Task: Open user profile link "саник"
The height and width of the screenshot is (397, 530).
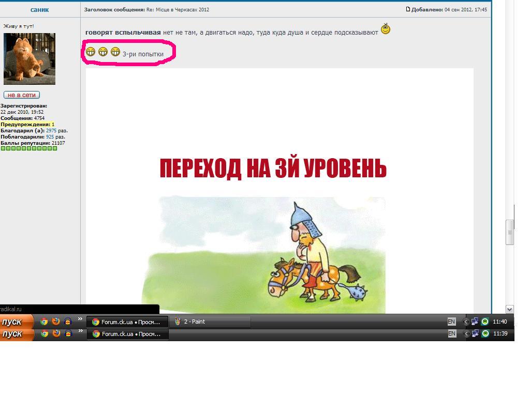Action: click(39, 9)
